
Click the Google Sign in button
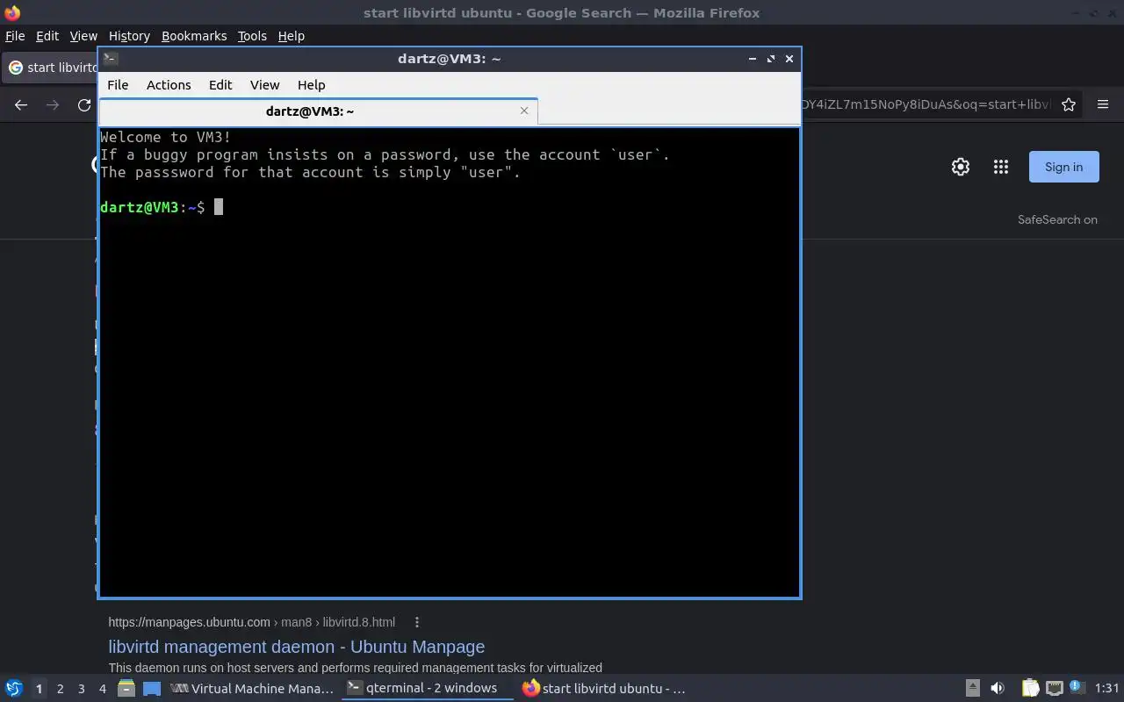tap(1063, 167)
